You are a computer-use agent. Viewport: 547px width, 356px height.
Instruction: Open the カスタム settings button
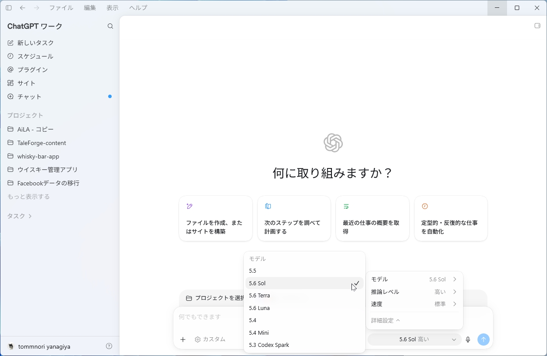[210, 340]
